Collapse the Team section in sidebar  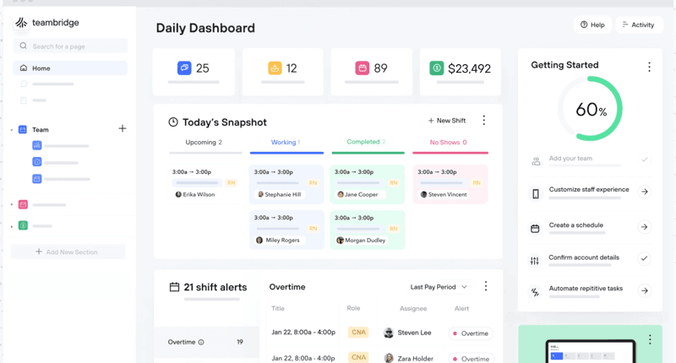coord(12,130)
